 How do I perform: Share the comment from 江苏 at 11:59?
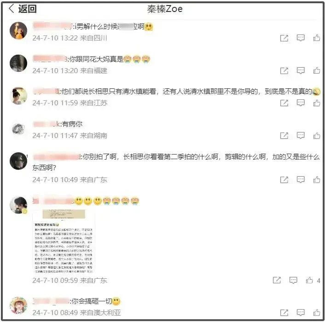pyautogui.click(x=284, y=103)
